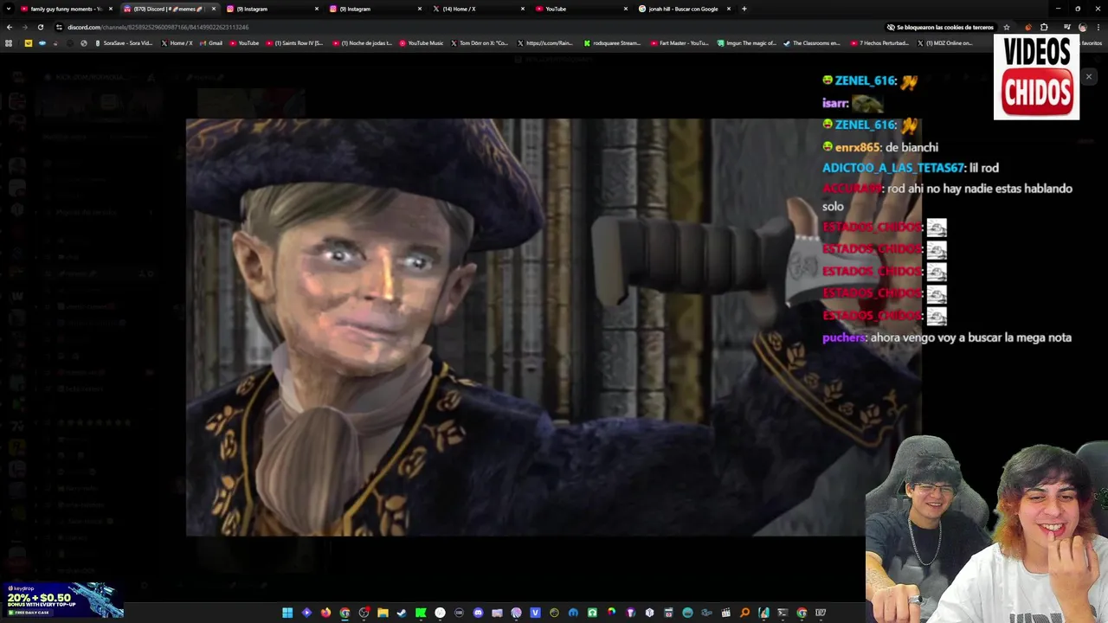Image resolution: width=1108 pixels, height=623 pixels.
Task: Open the terminal icon in the taskbar
Action: tap(783, 613)
